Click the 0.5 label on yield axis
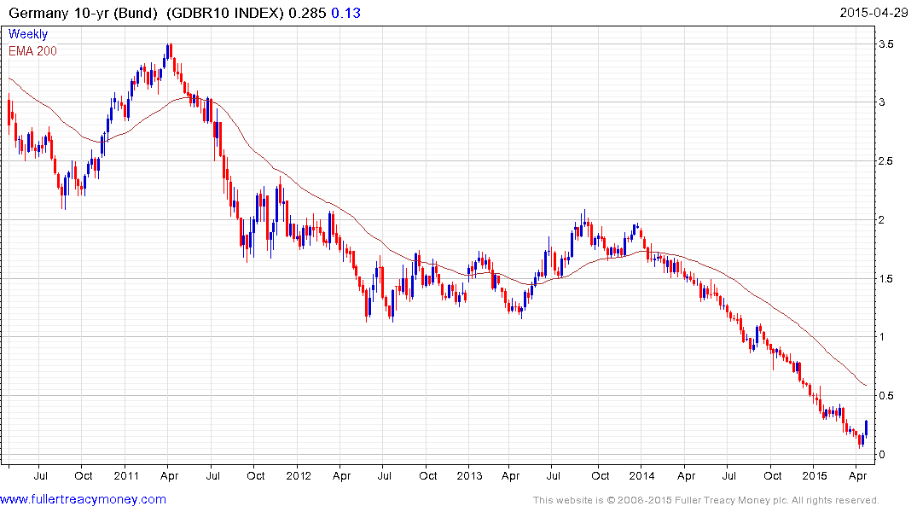The image size is (917, 512). 887,396
